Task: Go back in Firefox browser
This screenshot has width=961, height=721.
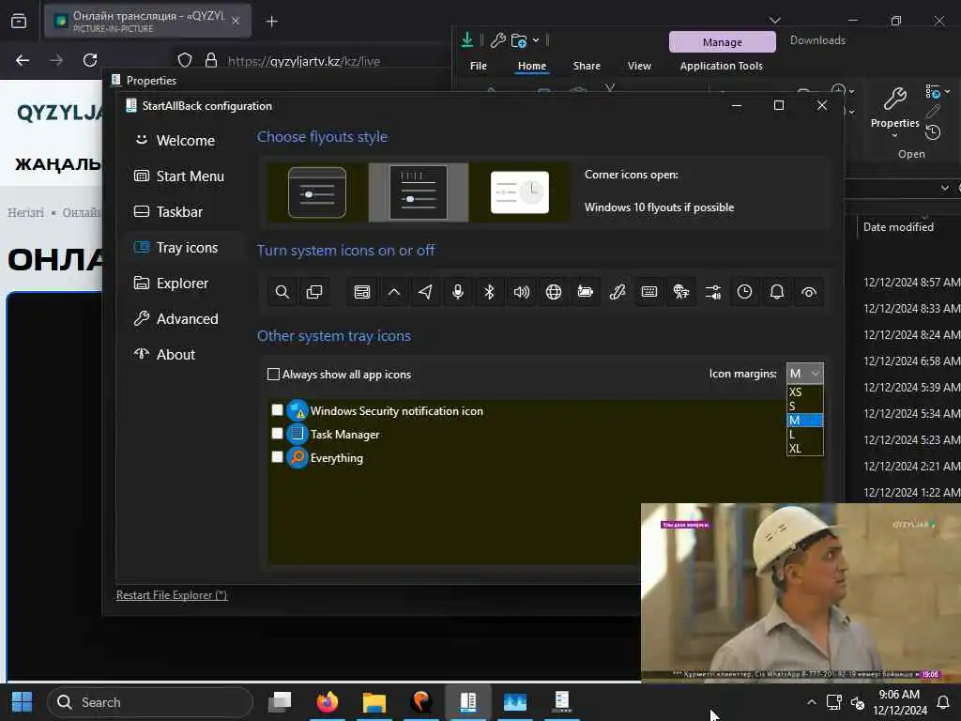Action: click(23, 60)
